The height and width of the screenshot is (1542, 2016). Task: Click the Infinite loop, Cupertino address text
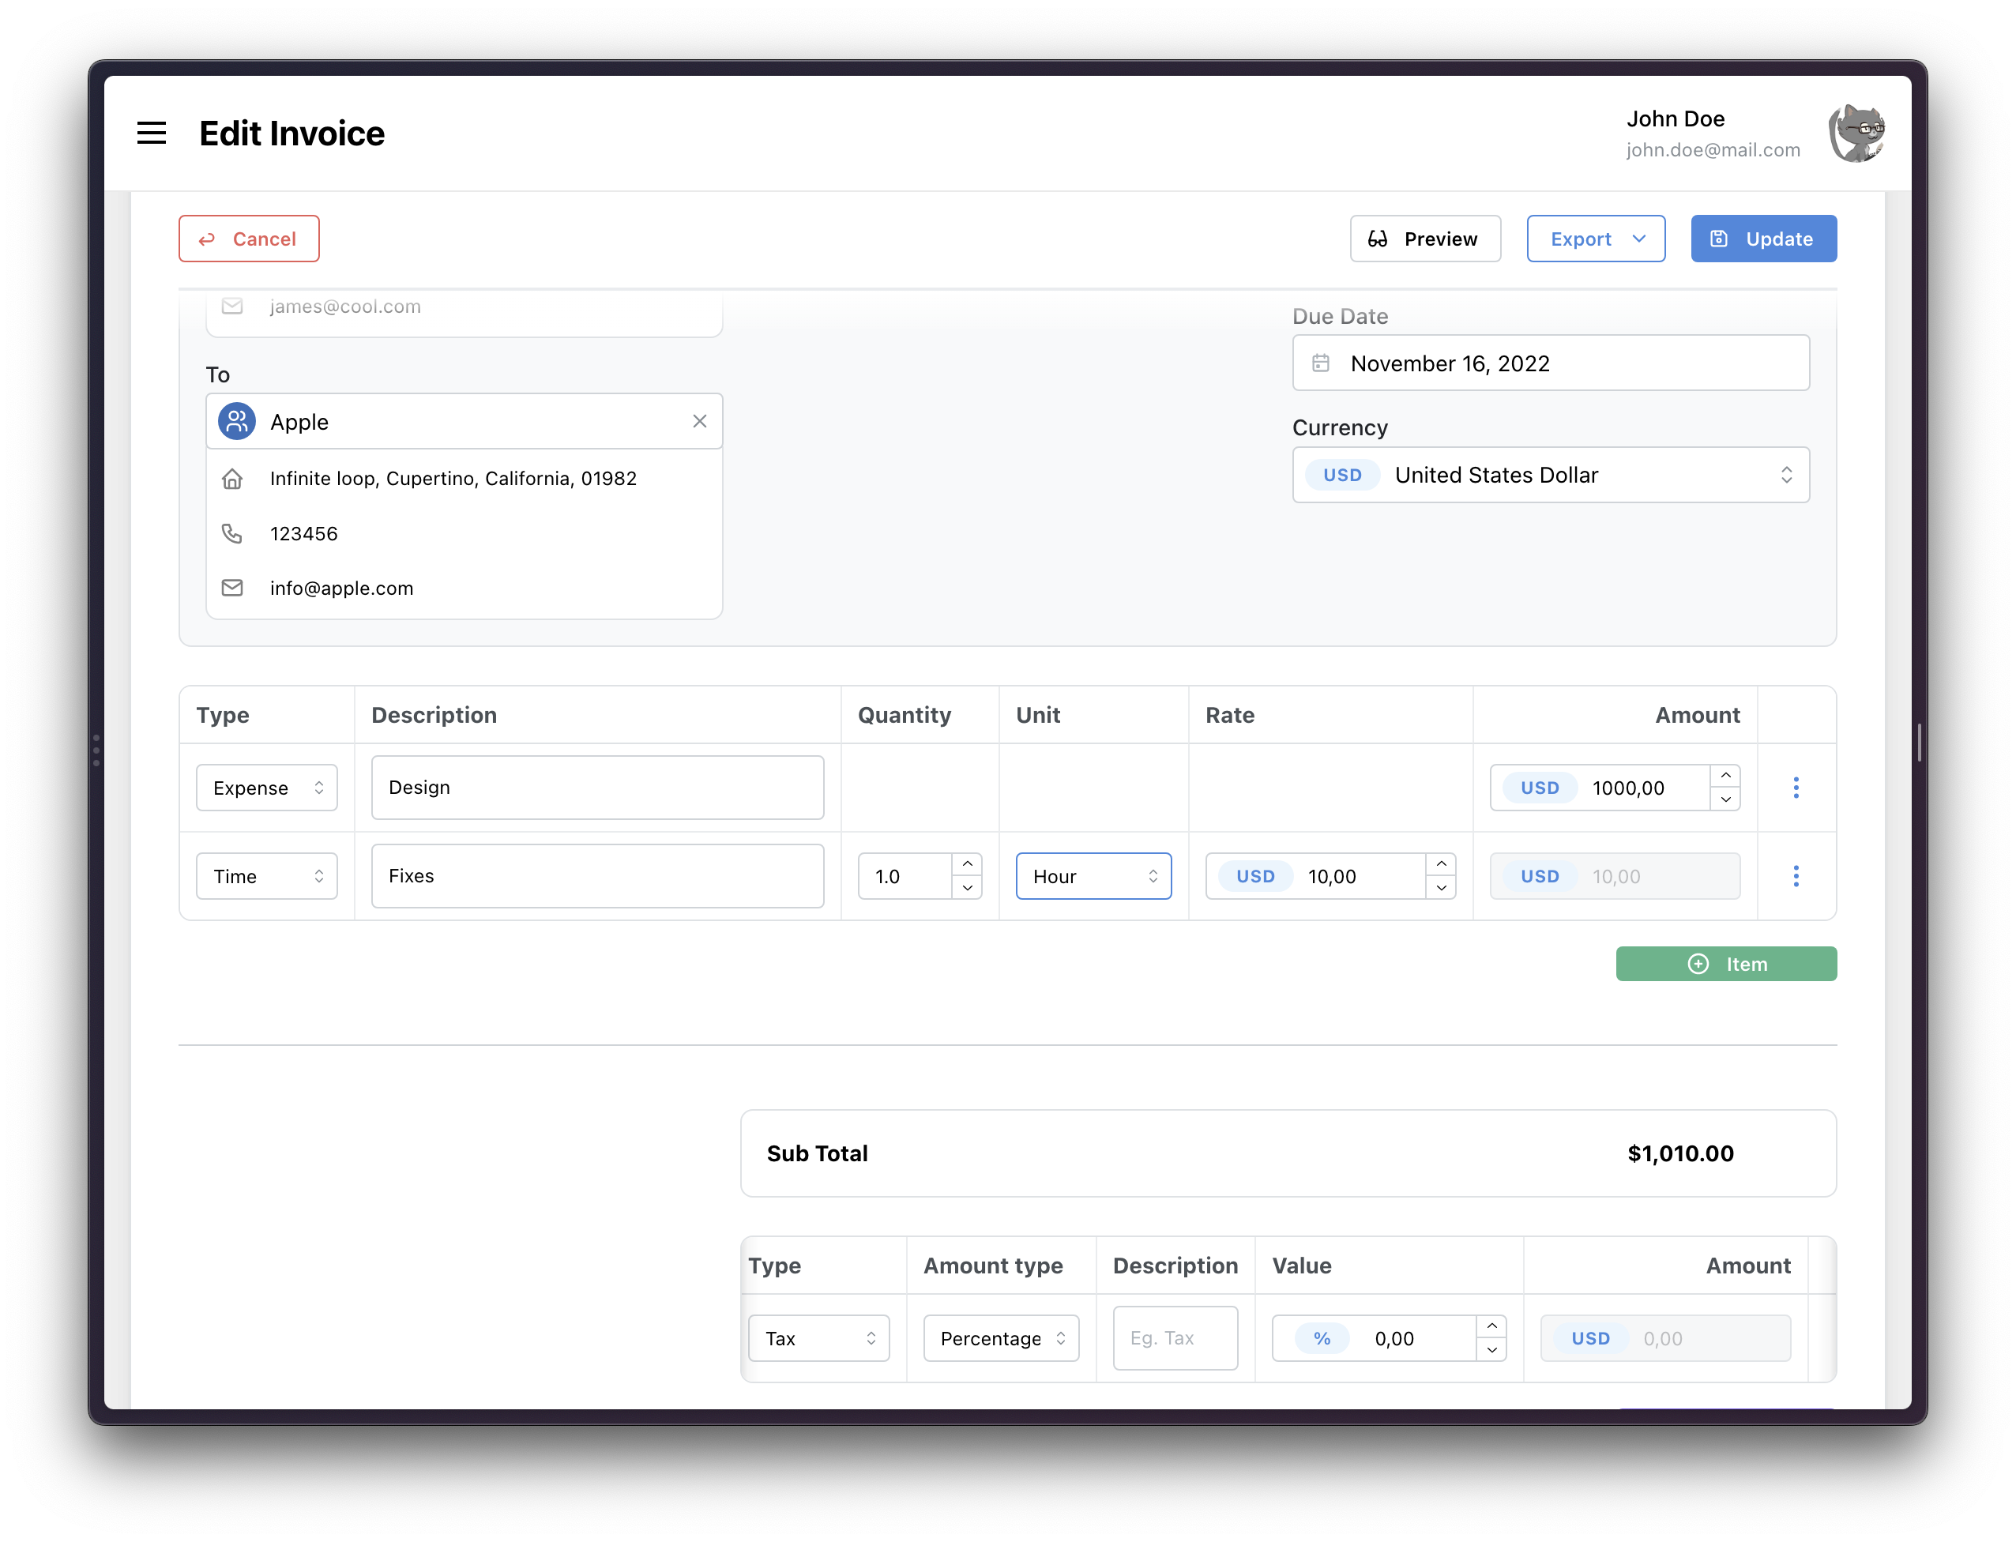tap(453, 478)
